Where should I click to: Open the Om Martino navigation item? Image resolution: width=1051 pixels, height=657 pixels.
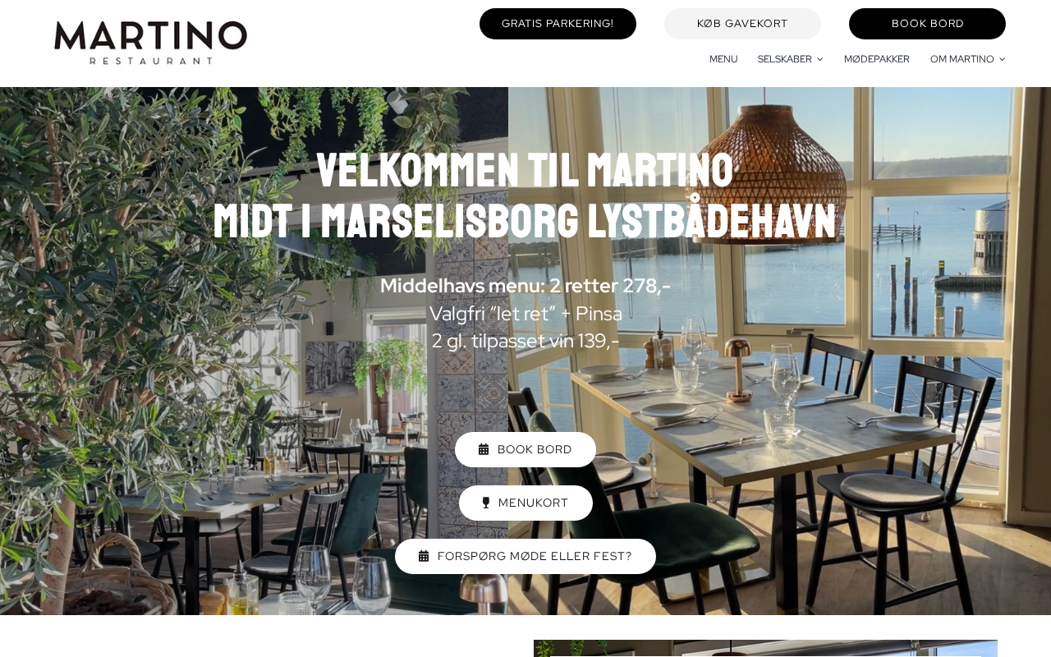(x=962, y=59)
